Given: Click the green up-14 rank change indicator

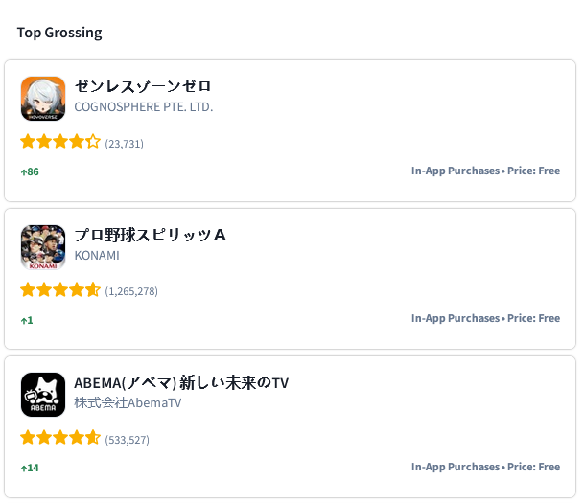Looking at the screenshot, I should point(30,468).
